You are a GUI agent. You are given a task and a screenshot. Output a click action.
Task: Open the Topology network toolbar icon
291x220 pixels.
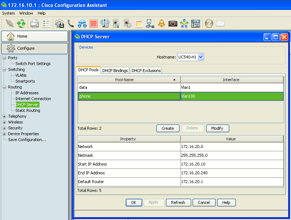[184, 23]
